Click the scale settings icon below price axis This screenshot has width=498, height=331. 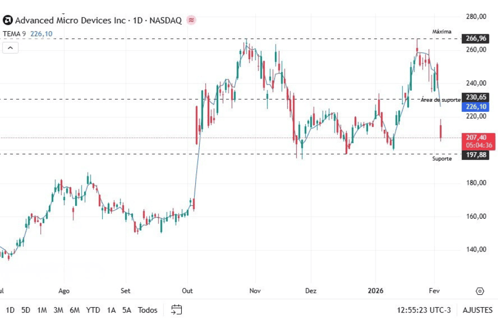(x=480, y=291)
